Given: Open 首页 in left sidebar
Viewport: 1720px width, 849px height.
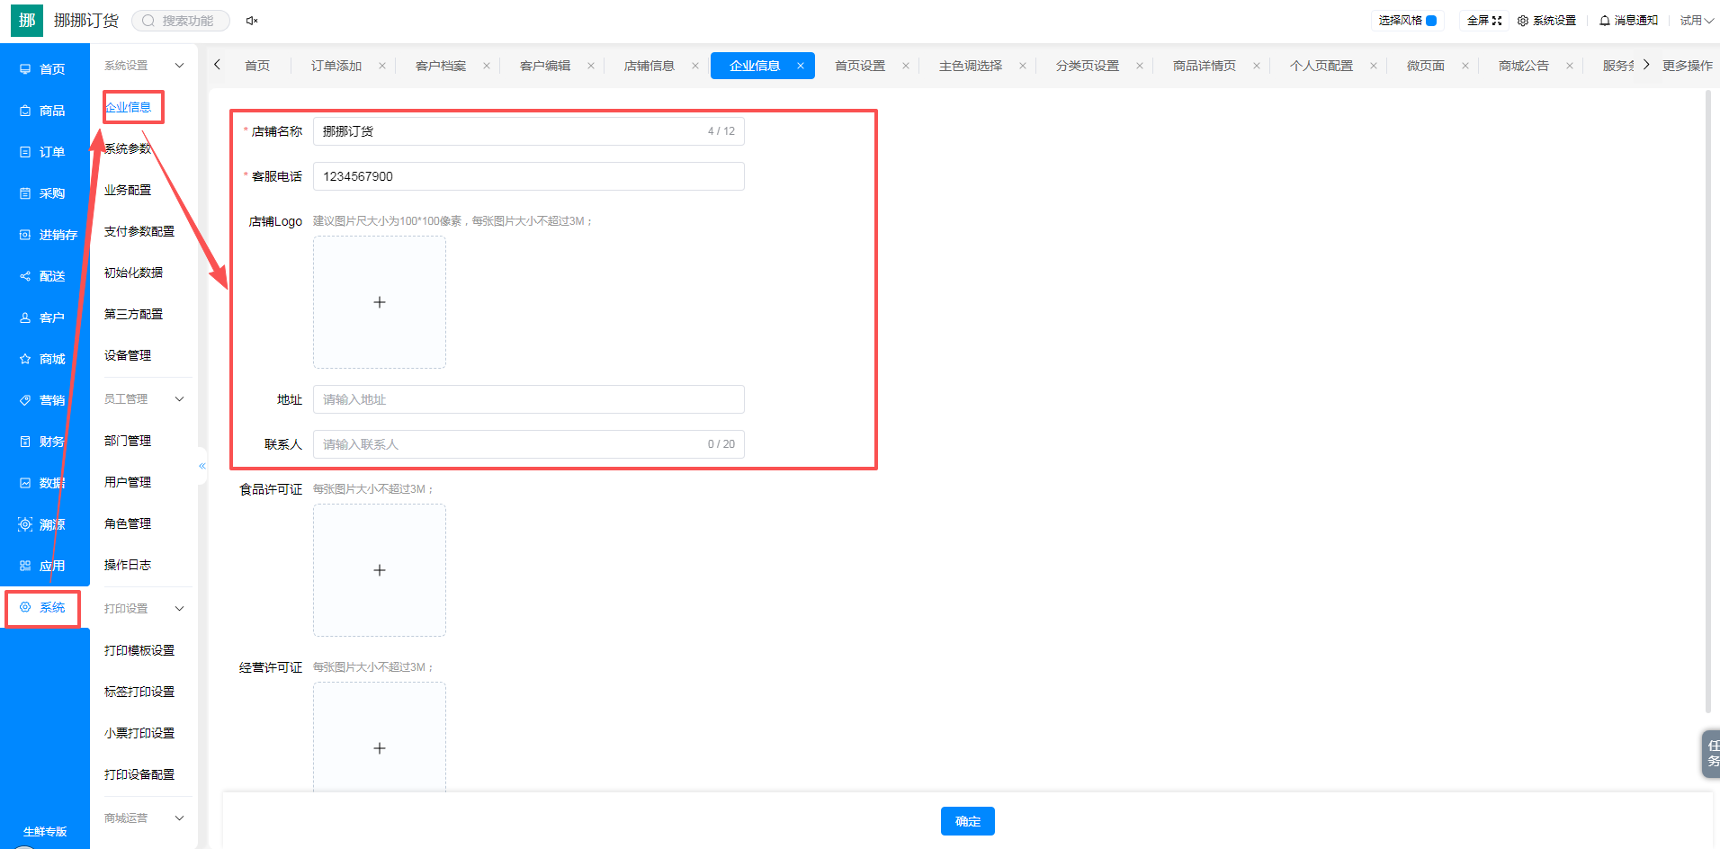Looking at the screenshot, I should point(43,69).
